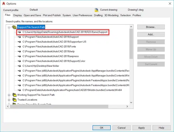Open the Drafting tab

pos(98,15)
